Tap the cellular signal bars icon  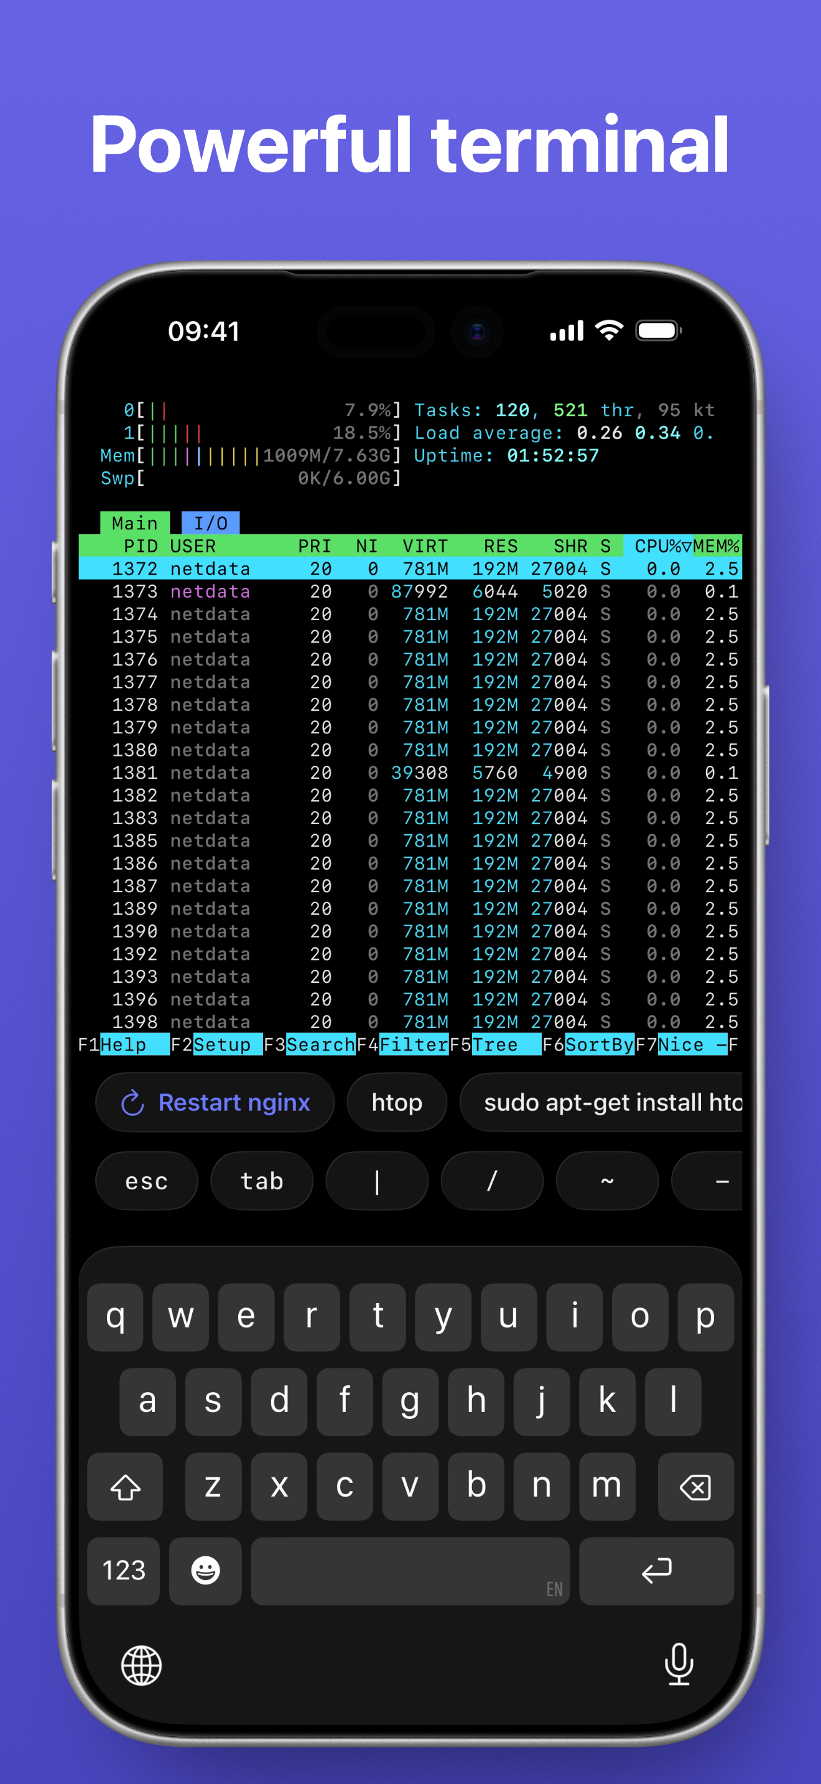point(567,331)
